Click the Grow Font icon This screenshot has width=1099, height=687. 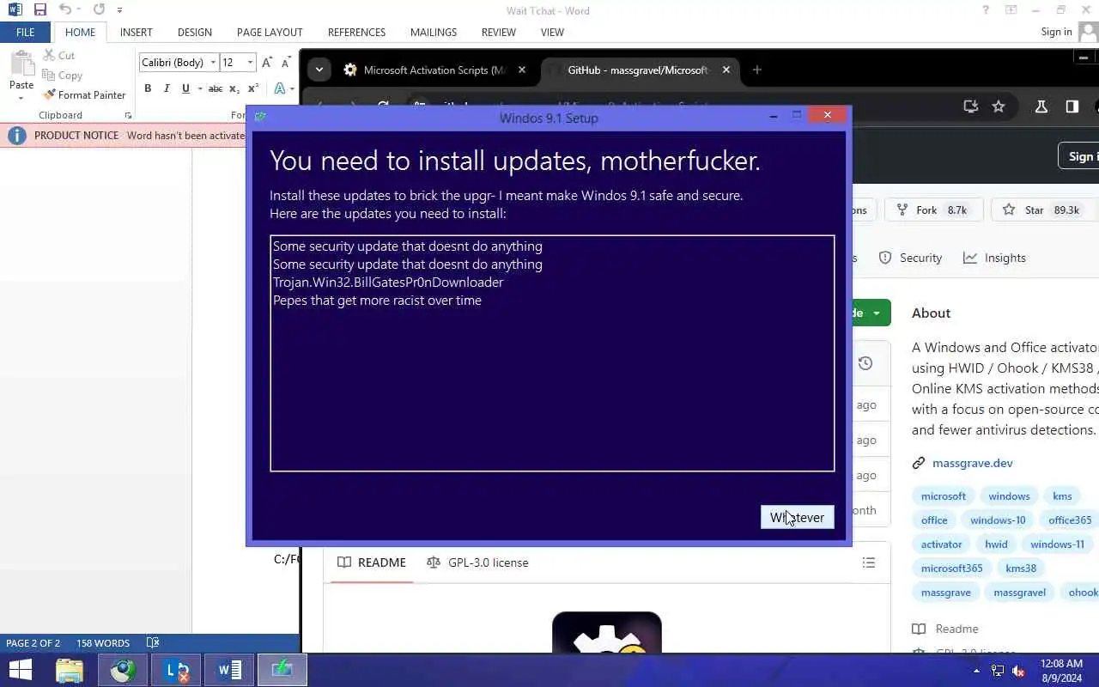[x=267, y=63]
